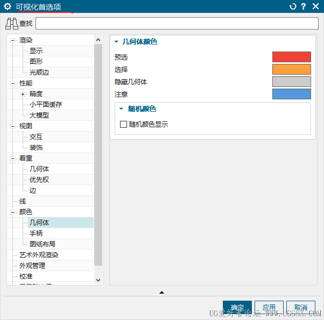Image resolution: width=324 pixels, height=320 pixels.
Task: Collapse the 几何体颜色 section
Action: [116, 42]
